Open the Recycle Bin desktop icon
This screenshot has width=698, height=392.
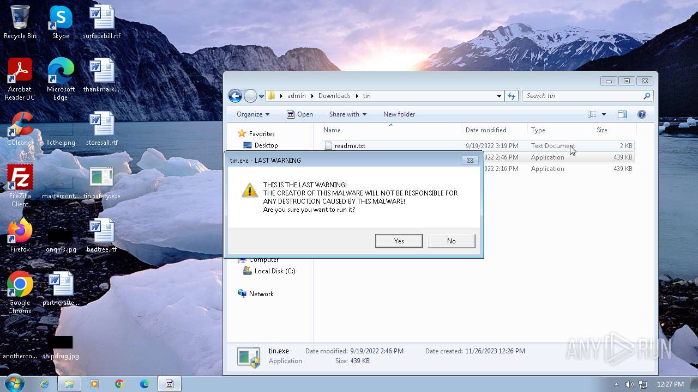[20, 23]
